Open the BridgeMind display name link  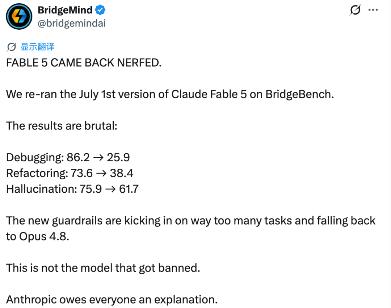(65, 10)
